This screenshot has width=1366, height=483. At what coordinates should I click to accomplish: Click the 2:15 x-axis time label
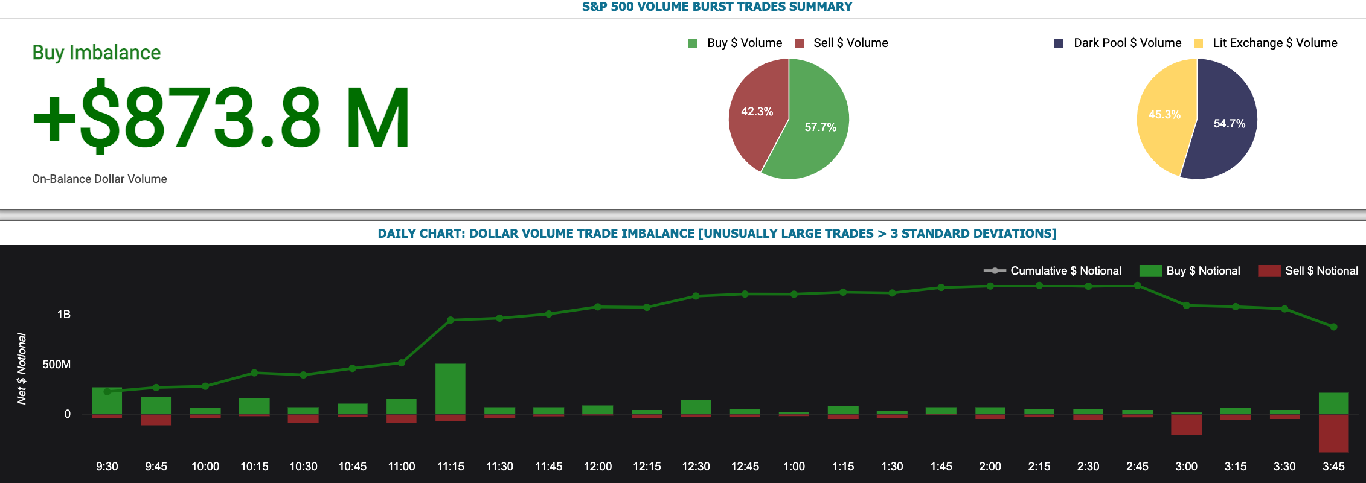pyautogui.click(x=1039, y=466)
